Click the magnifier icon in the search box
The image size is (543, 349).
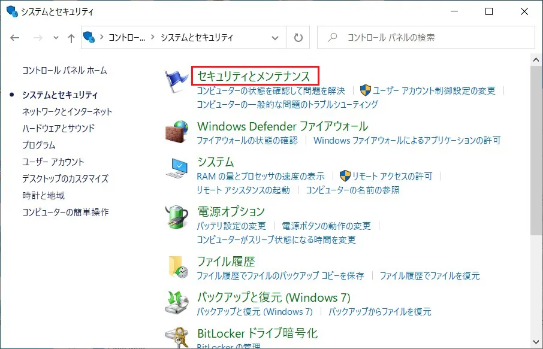coord(333,37)
